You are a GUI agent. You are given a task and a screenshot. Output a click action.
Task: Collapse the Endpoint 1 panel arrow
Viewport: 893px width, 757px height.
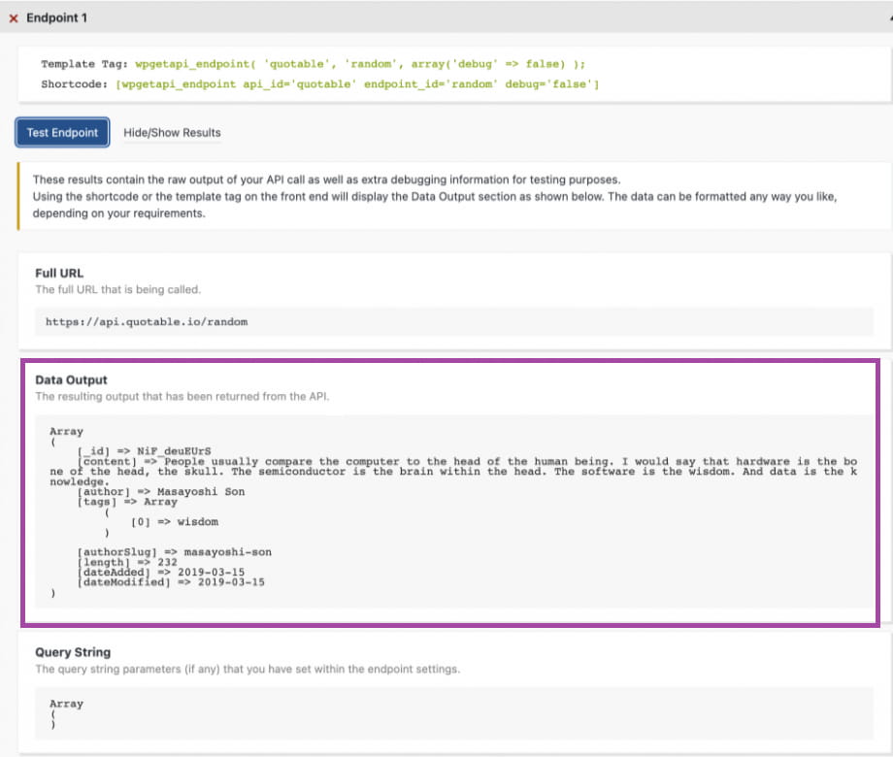tap(890, 18)
